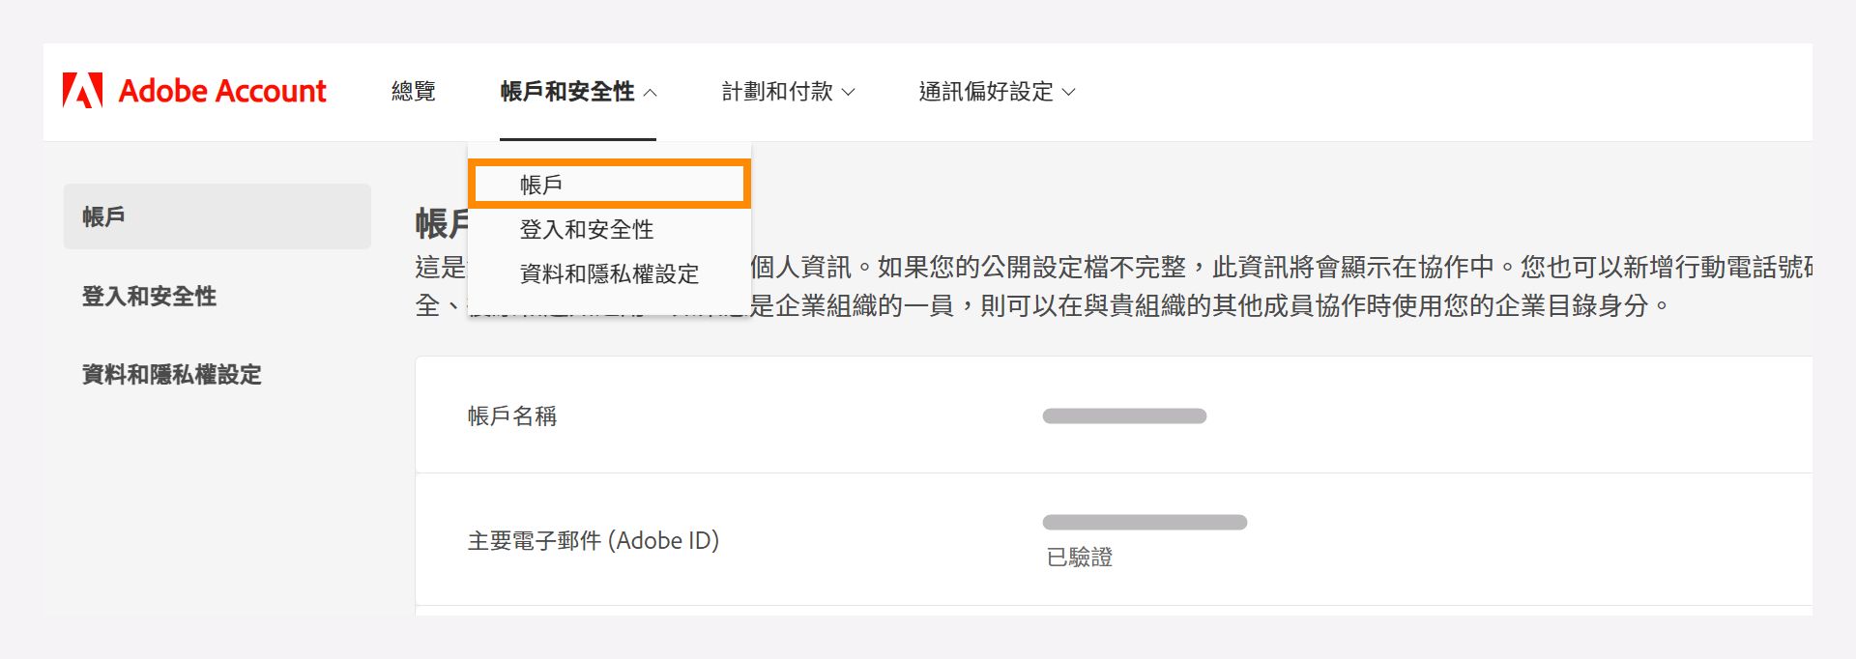This screenshot has width=1856, height=659.
Task: Select 登入和安全性 in the dropdown list
Action: tap(585, 229)
